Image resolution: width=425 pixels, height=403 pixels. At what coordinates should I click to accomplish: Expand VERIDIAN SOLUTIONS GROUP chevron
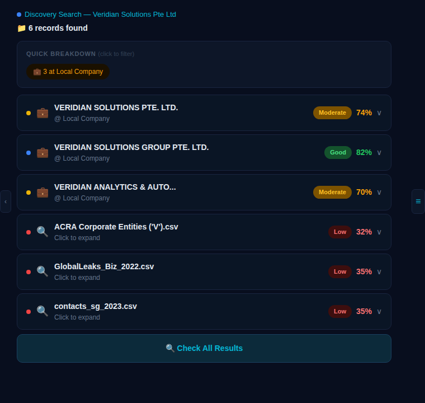coord(379,153)
